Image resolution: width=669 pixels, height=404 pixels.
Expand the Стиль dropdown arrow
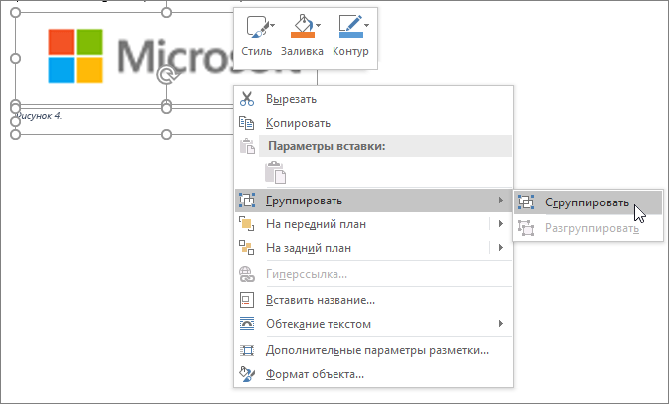273,26
